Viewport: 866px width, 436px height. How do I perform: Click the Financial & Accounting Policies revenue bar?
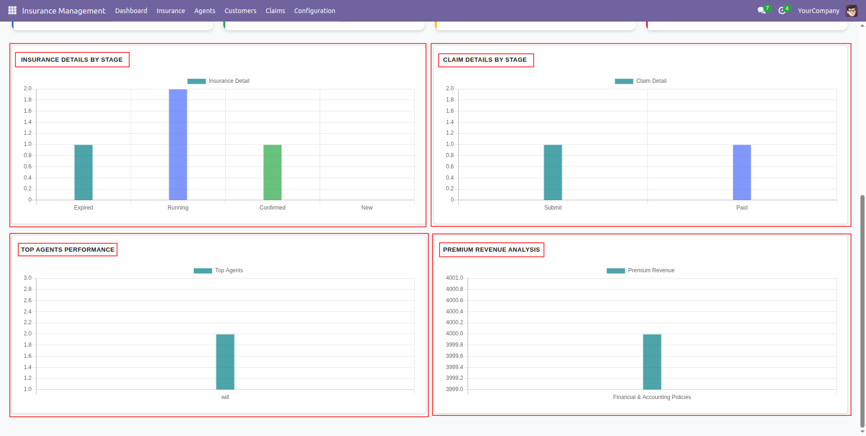click(x=652, y=362)
